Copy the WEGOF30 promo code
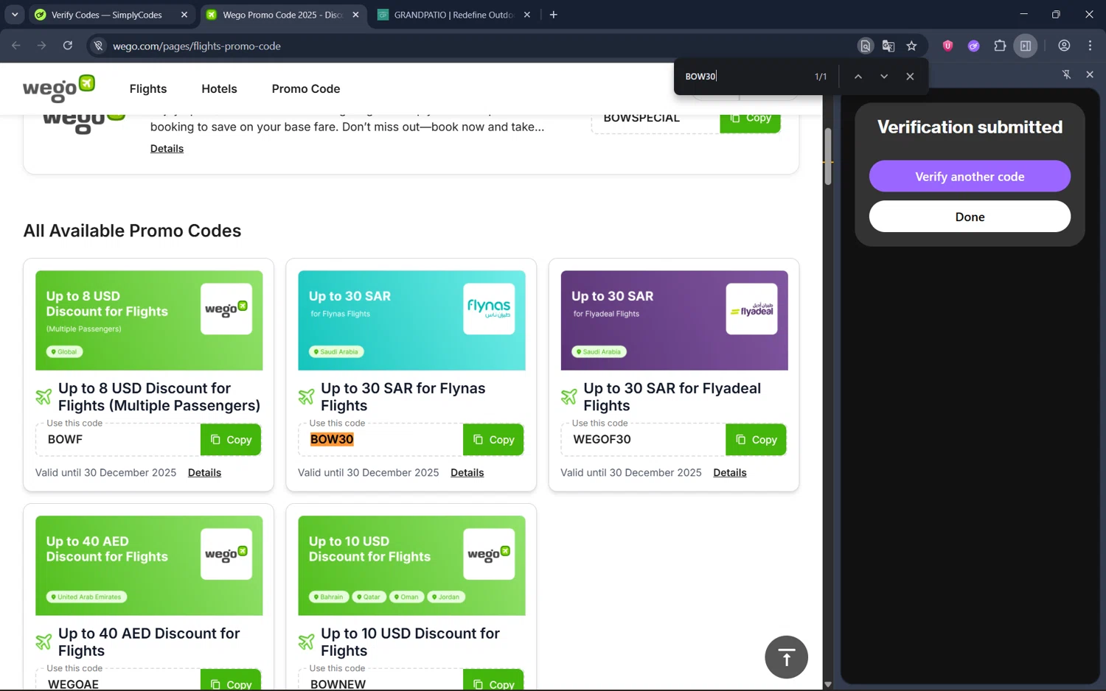 tap(756, 440)
